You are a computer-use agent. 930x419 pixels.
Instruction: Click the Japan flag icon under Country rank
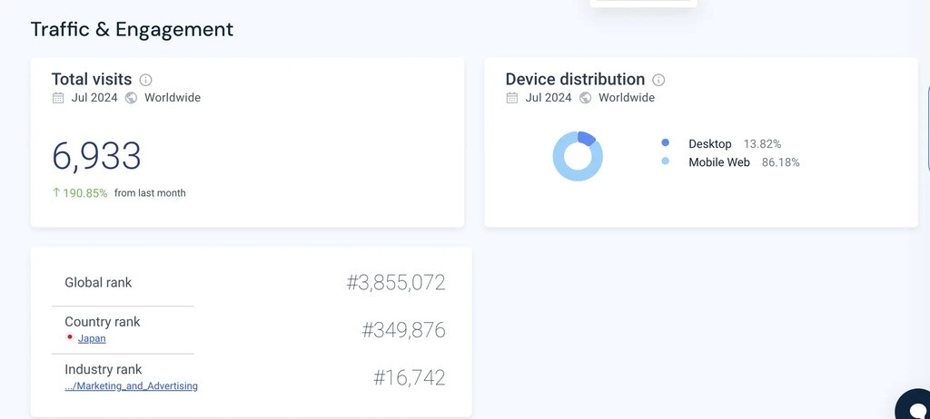coord(70,338)
